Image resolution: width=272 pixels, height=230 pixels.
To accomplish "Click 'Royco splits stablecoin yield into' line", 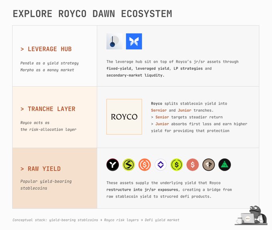I will pos(189,103).
